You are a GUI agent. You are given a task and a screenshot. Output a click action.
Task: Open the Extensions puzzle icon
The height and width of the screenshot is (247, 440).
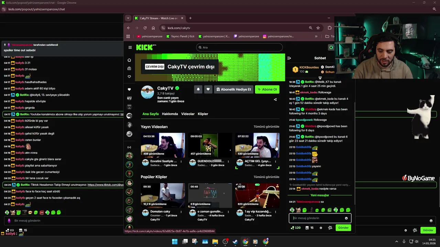(330, 28)
